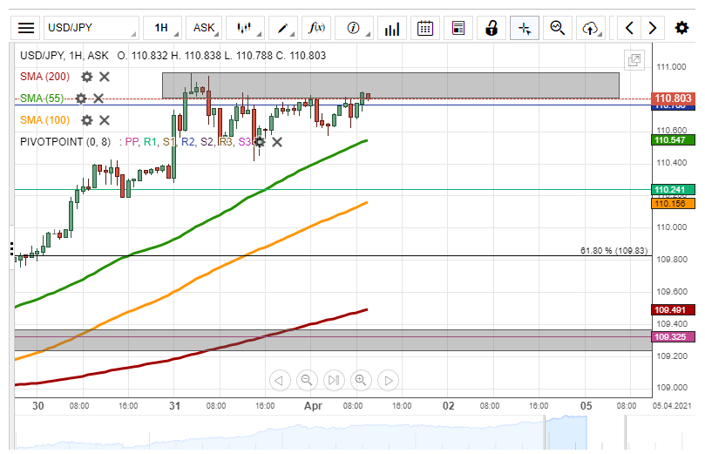Expand the ASK price side dropdown
705x454 pixels.
pyautogui.click(x=205, y=28)
